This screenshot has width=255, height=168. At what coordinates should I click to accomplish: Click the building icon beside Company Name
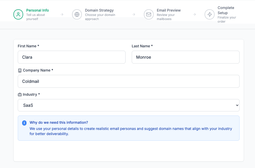pyautogui.click(x=20, y=70)
